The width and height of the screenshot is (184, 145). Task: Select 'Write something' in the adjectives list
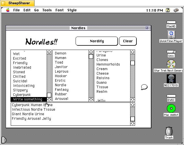click(x=29, y=99)
